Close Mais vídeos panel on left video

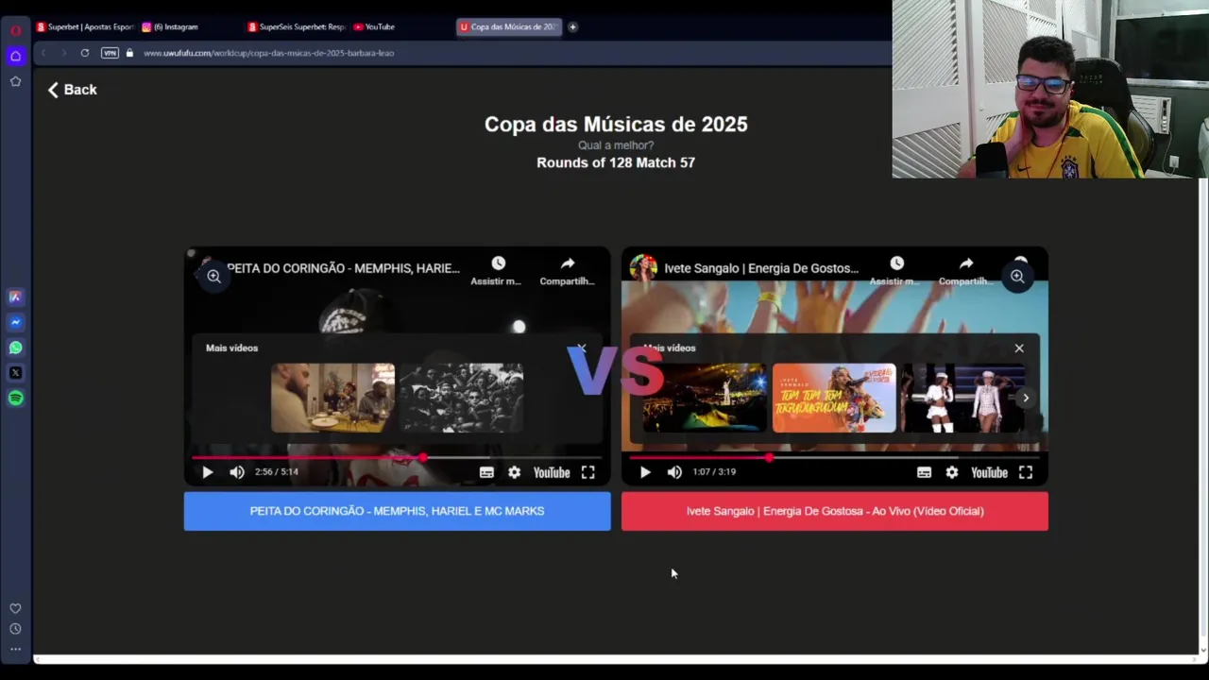(582, 348)
